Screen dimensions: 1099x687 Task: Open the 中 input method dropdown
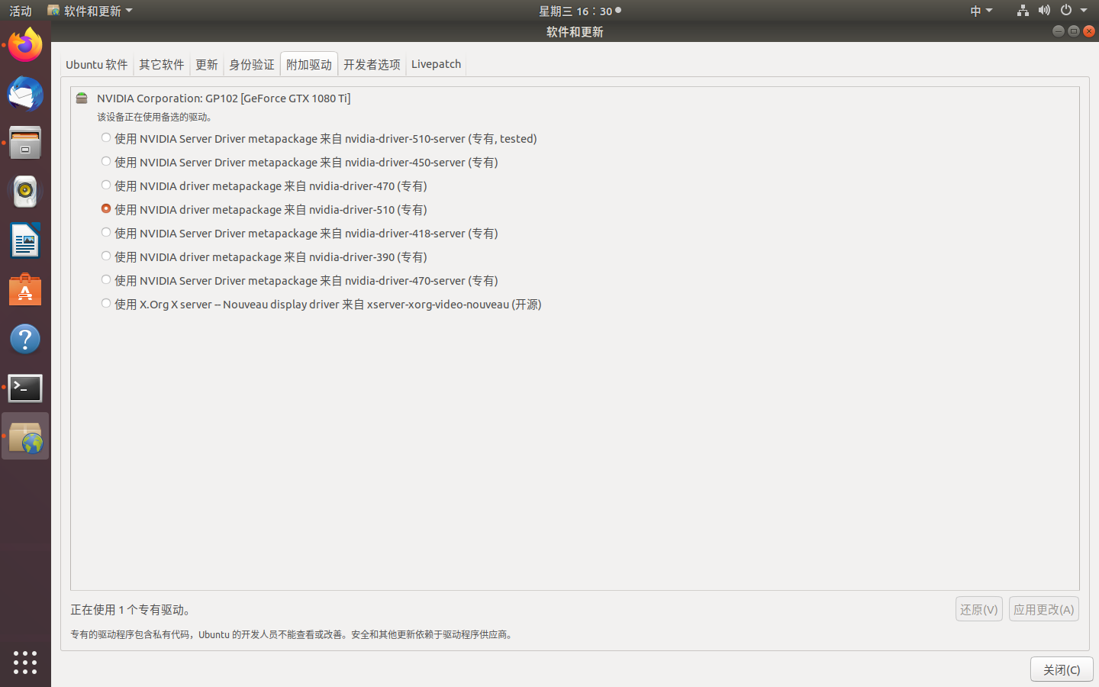[x=981, y=11]
